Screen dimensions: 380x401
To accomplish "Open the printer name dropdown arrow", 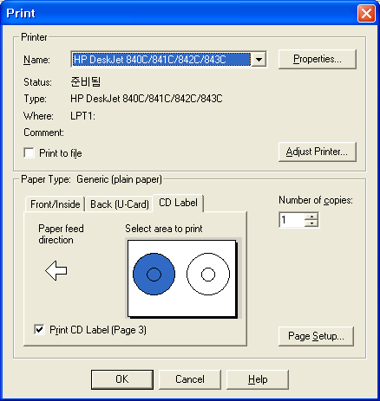I will [259, 60].
